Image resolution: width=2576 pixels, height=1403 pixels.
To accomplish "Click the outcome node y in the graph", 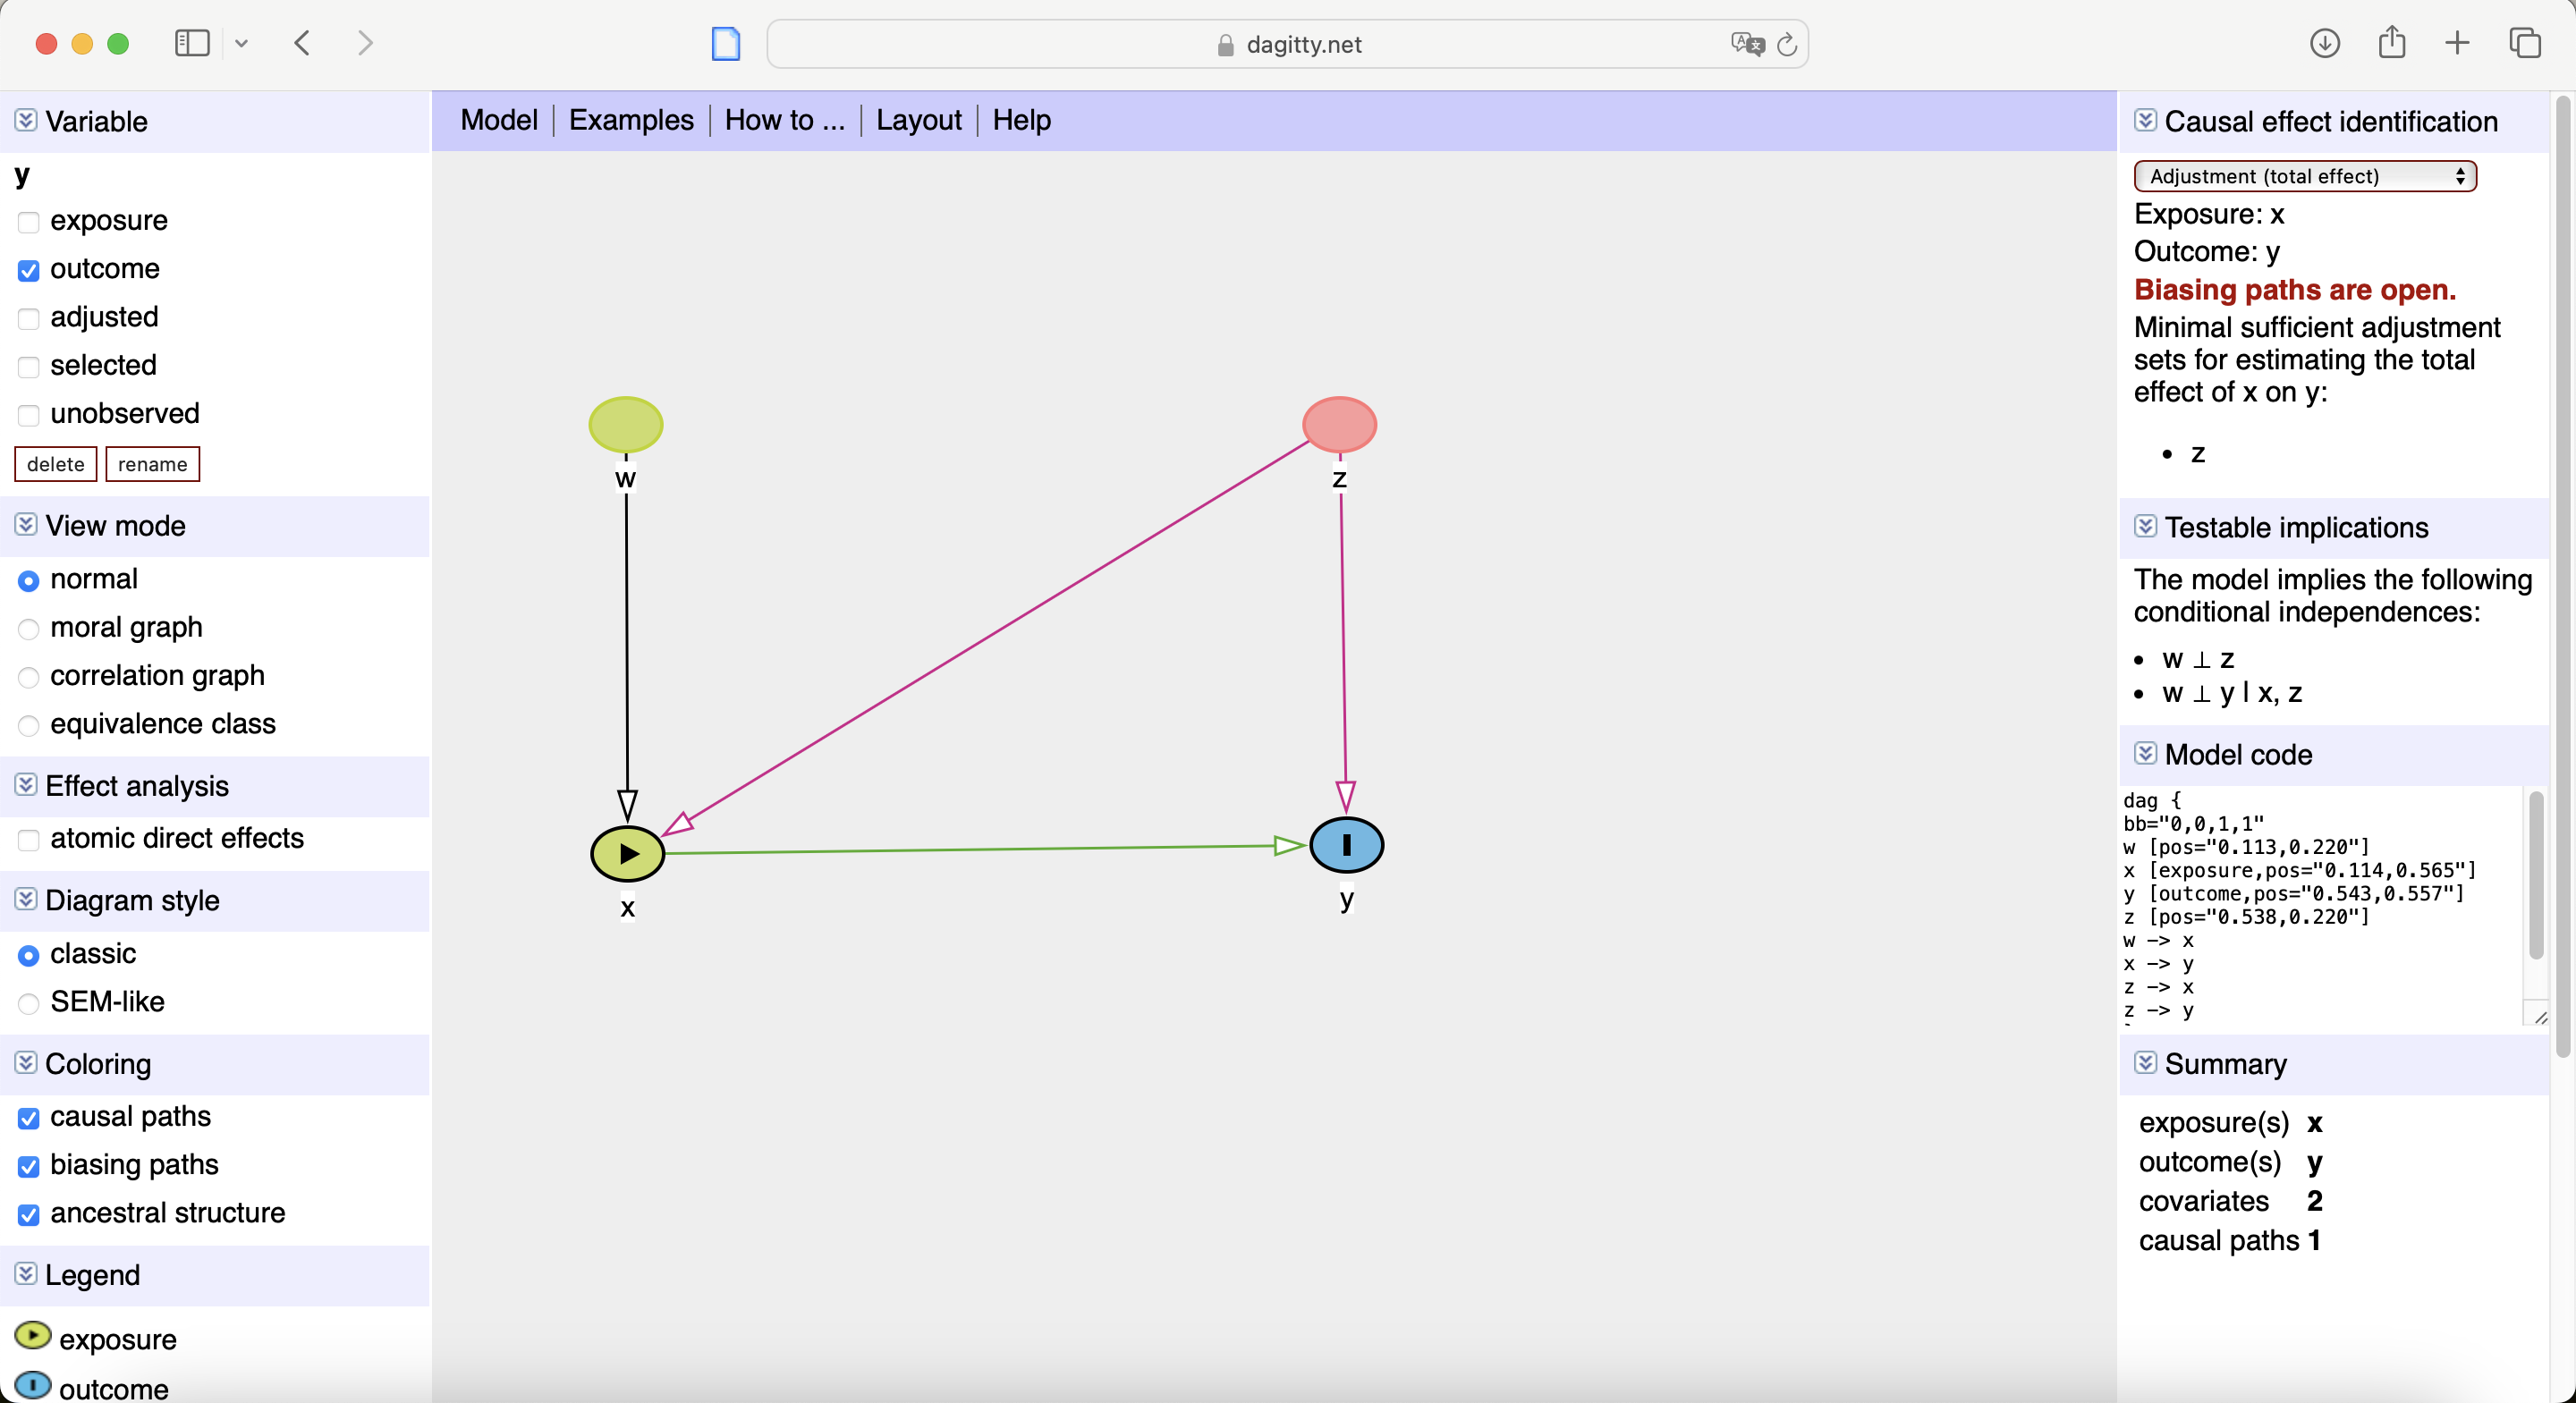I will tap(1346, 845).
